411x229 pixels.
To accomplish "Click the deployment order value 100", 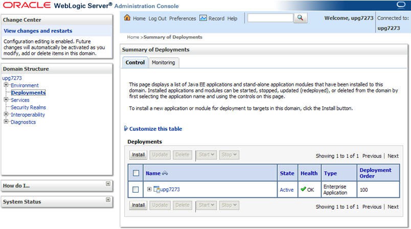I will [x=363, y=190].
